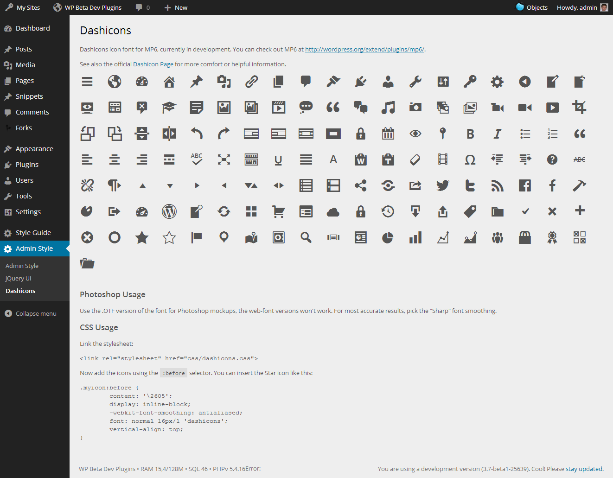Click the hammer dashicon
Screen dimensions: 613x478
pos(580,185)
